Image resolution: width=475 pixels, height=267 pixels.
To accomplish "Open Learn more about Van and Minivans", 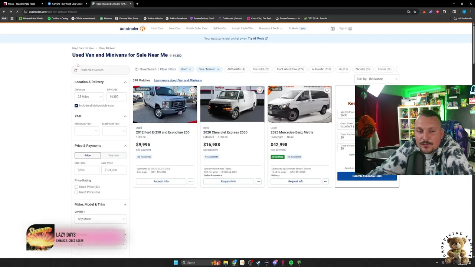I will point(178,80).
